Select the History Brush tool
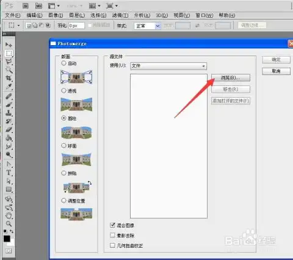 point(9,121)
